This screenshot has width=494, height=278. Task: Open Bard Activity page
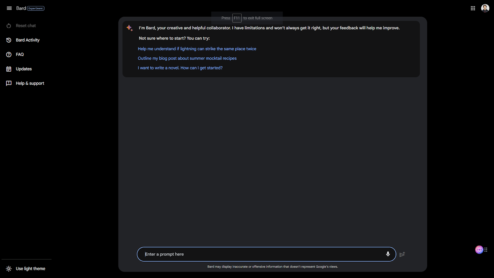(28, 40)
